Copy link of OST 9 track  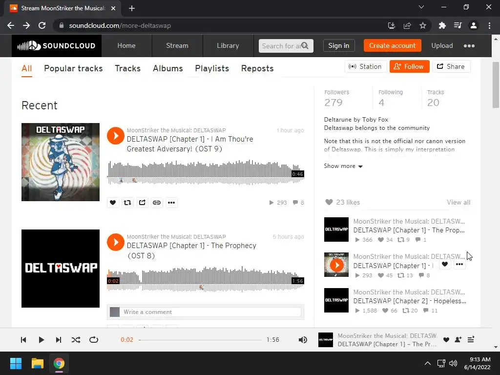pyautogui.click(x=157, y=203)
